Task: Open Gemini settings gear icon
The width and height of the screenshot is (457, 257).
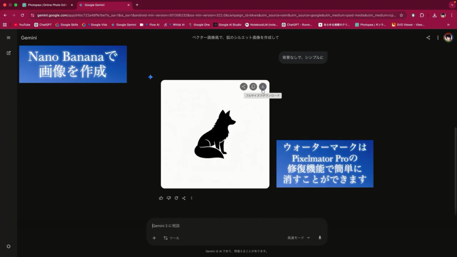Action: click(8, 246)
